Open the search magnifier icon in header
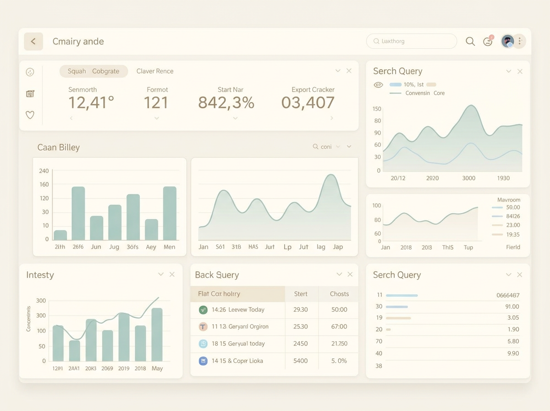The height and width of the screenshot is (411, 550). tap(470, 41)
